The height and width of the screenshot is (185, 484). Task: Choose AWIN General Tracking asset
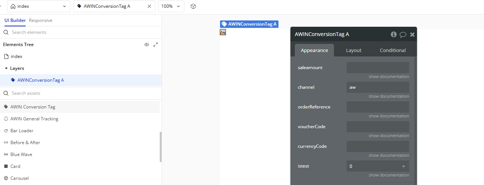pos(80,119)
